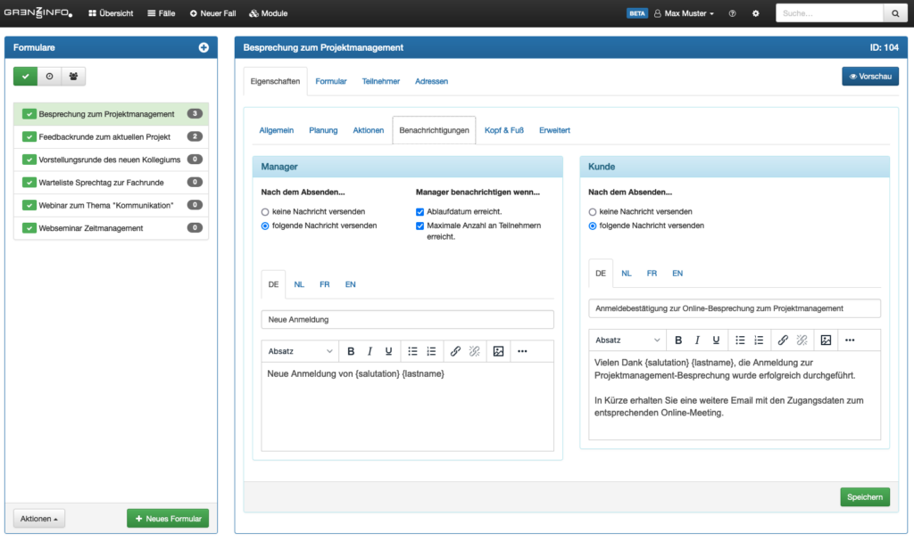
Task: Click the Speichern button
Action: [864, 497]
